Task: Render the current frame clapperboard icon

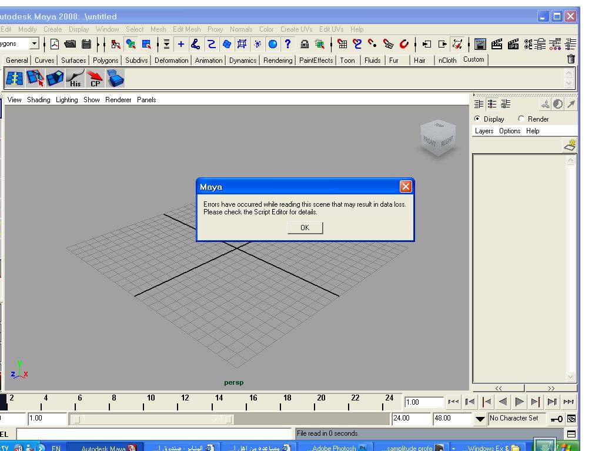Action: (x=496, y=44)
